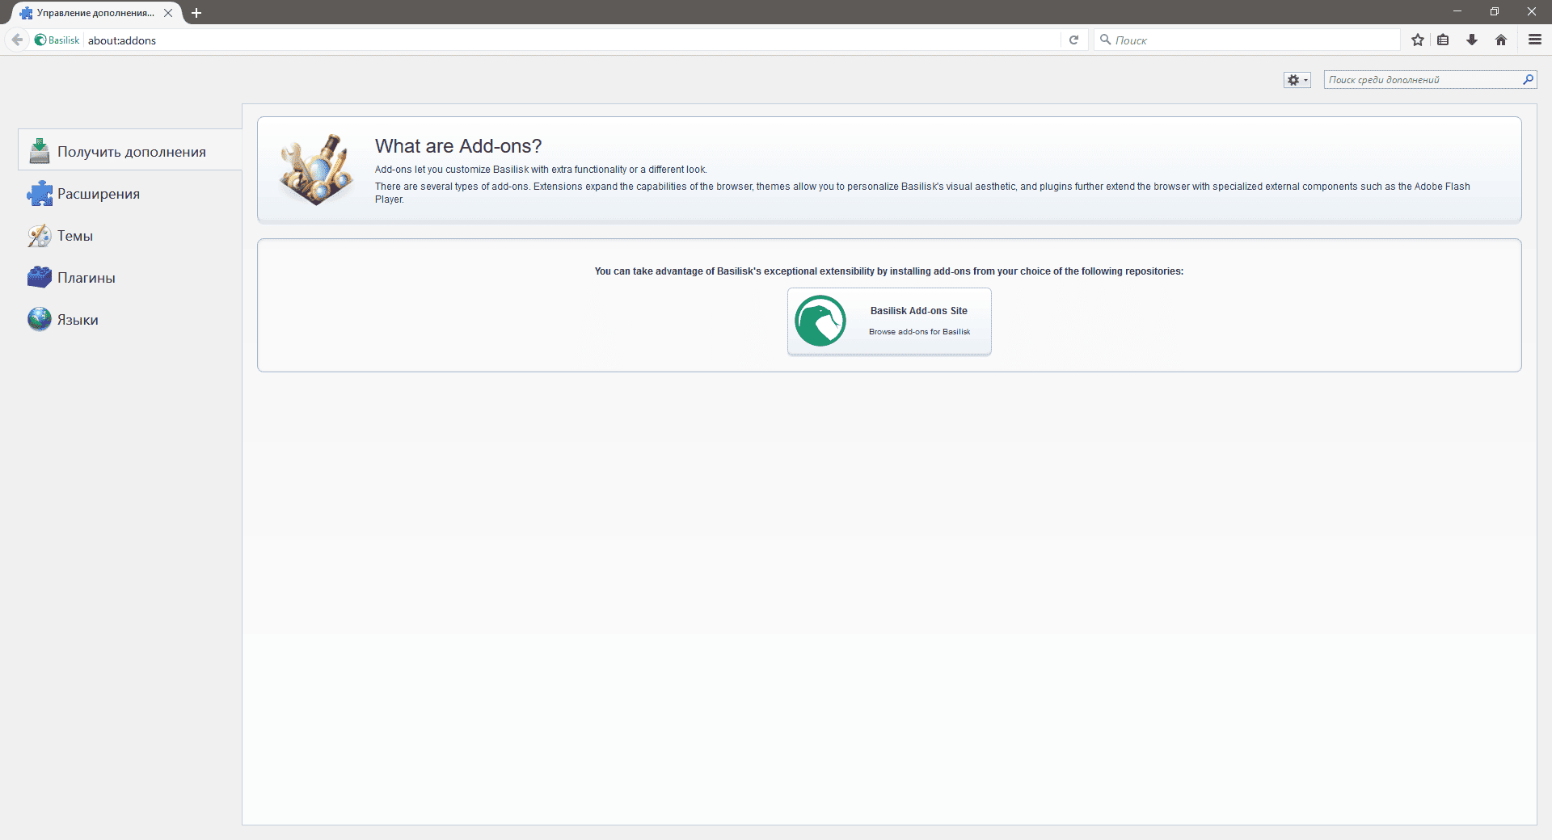1552x840 pixels.
Task: Select the Получить дополнения category
Action: point(129,151)
